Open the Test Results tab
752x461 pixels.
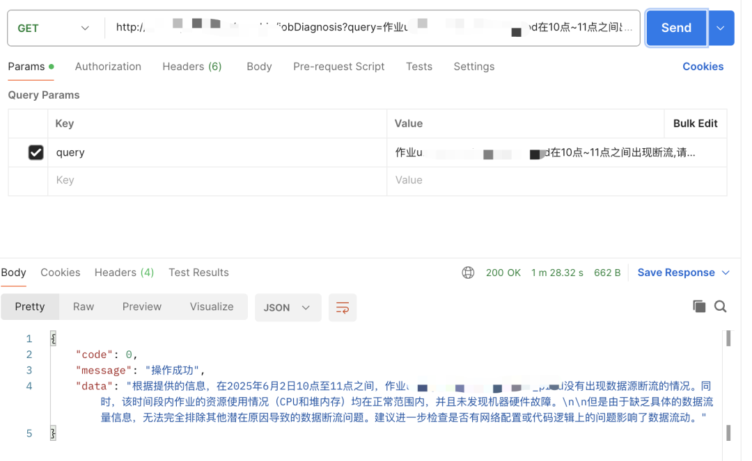[x=198, y=273]
